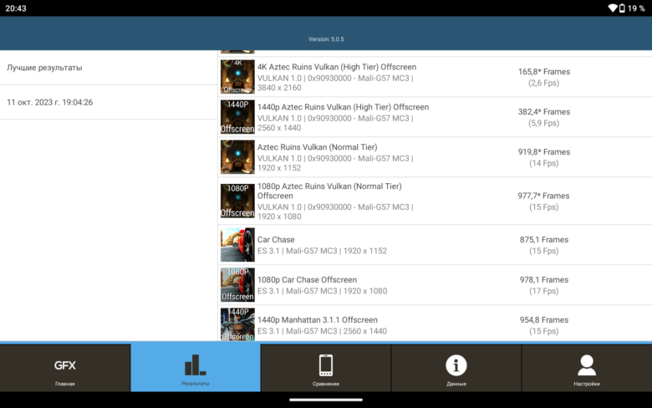
Task: Tap the Car Chase thumbnail
Action: [x=237, y=245]
